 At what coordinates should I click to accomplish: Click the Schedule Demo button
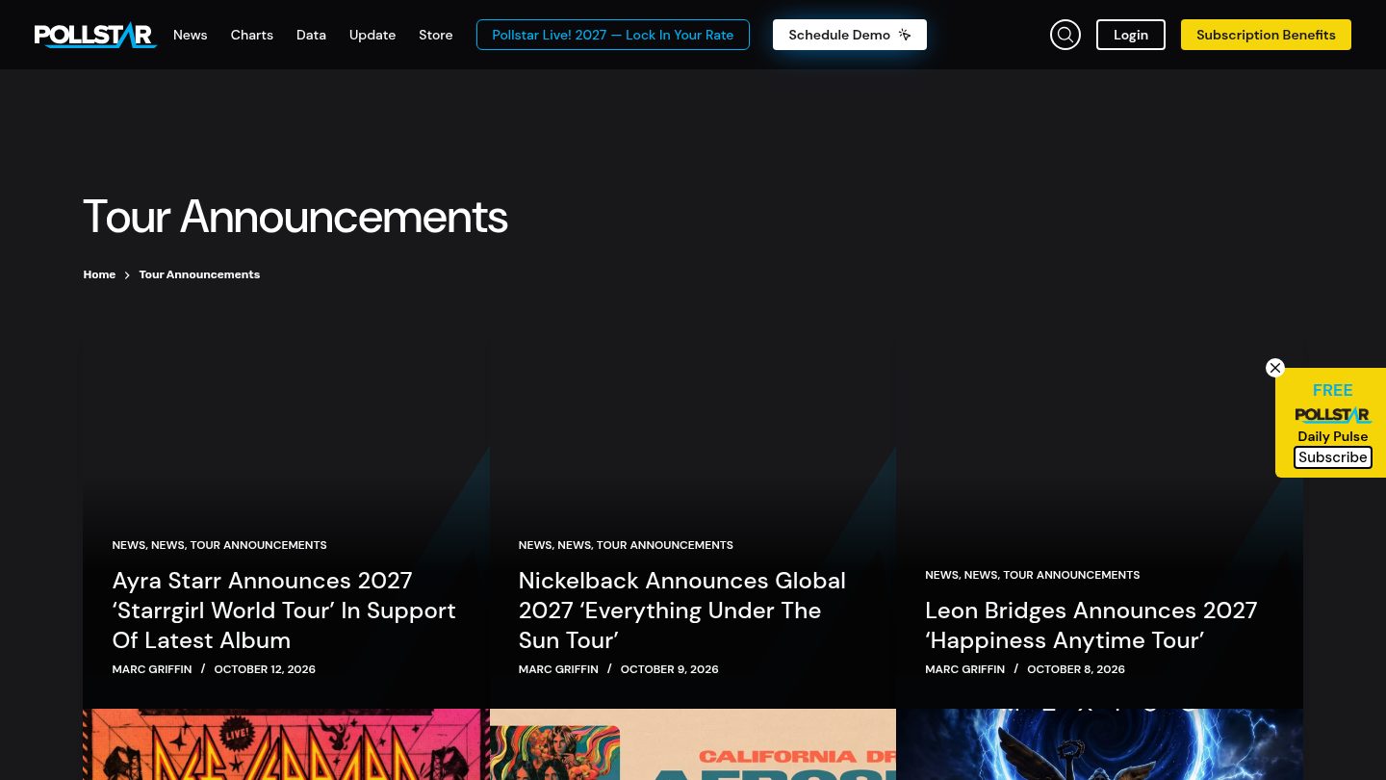click(x=850, y=35)
